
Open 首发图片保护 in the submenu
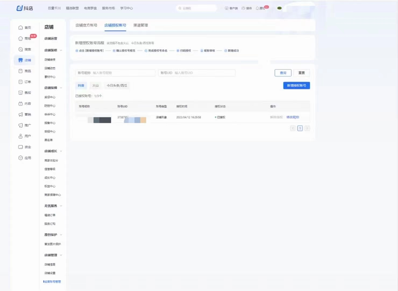52,244
